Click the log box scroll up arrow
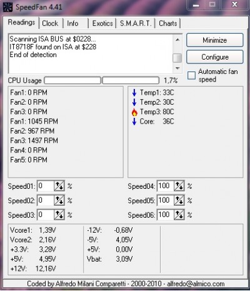250x291 pixels. pyautogui.click(x=177, y=40)
